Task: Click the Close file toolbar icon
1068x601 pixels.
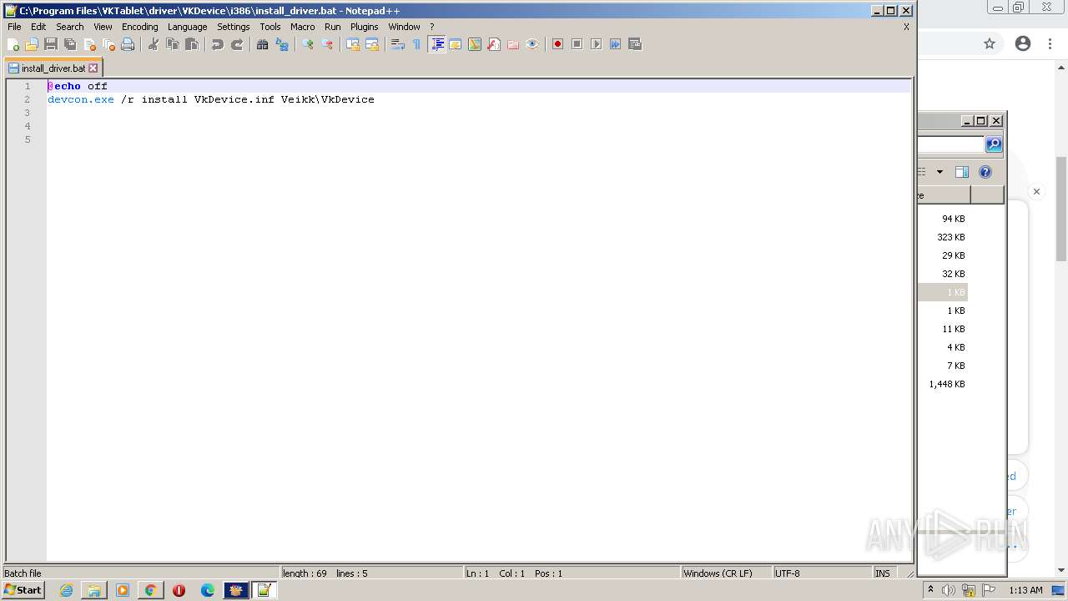Action: 89,44
